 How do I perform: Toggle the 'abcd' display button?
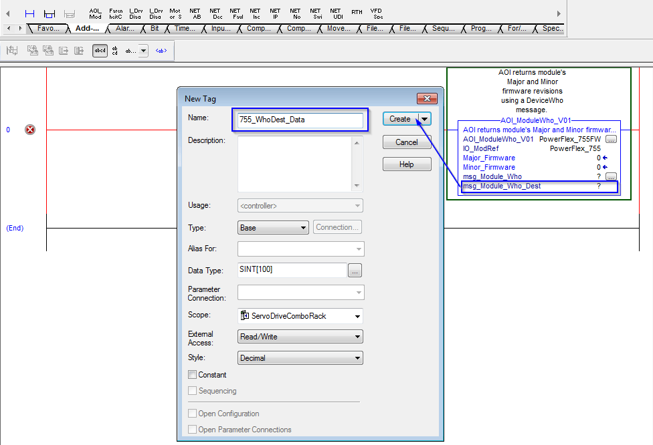100,51
